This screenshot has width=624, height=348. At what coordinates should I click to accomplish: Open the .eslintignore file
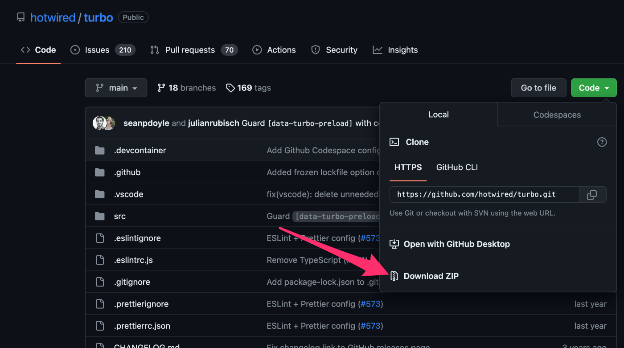(x=137, y=238)
